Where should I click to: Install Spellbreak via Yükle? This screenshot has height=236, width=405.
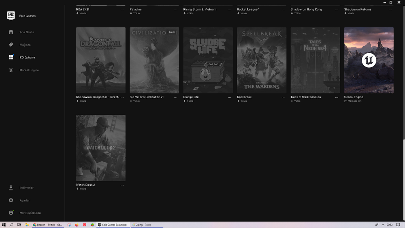coord(242,101)
